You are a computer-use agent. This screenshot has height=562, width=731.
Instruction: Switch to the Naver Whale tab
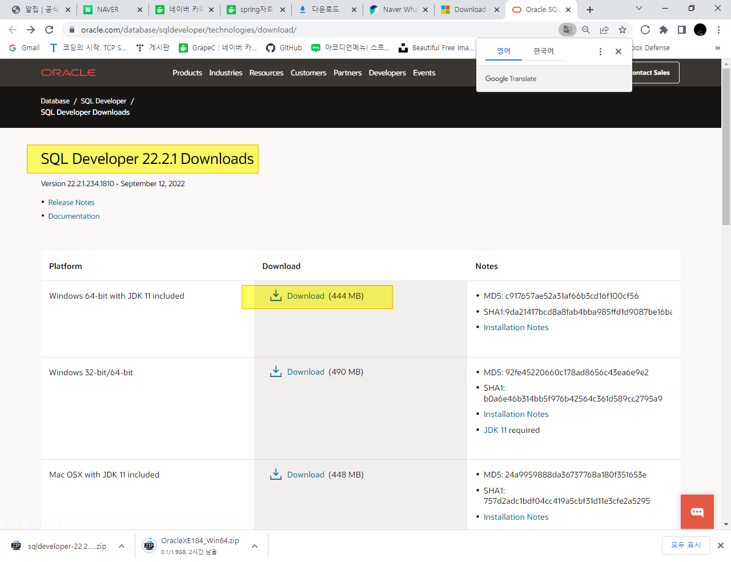(399, 10)
